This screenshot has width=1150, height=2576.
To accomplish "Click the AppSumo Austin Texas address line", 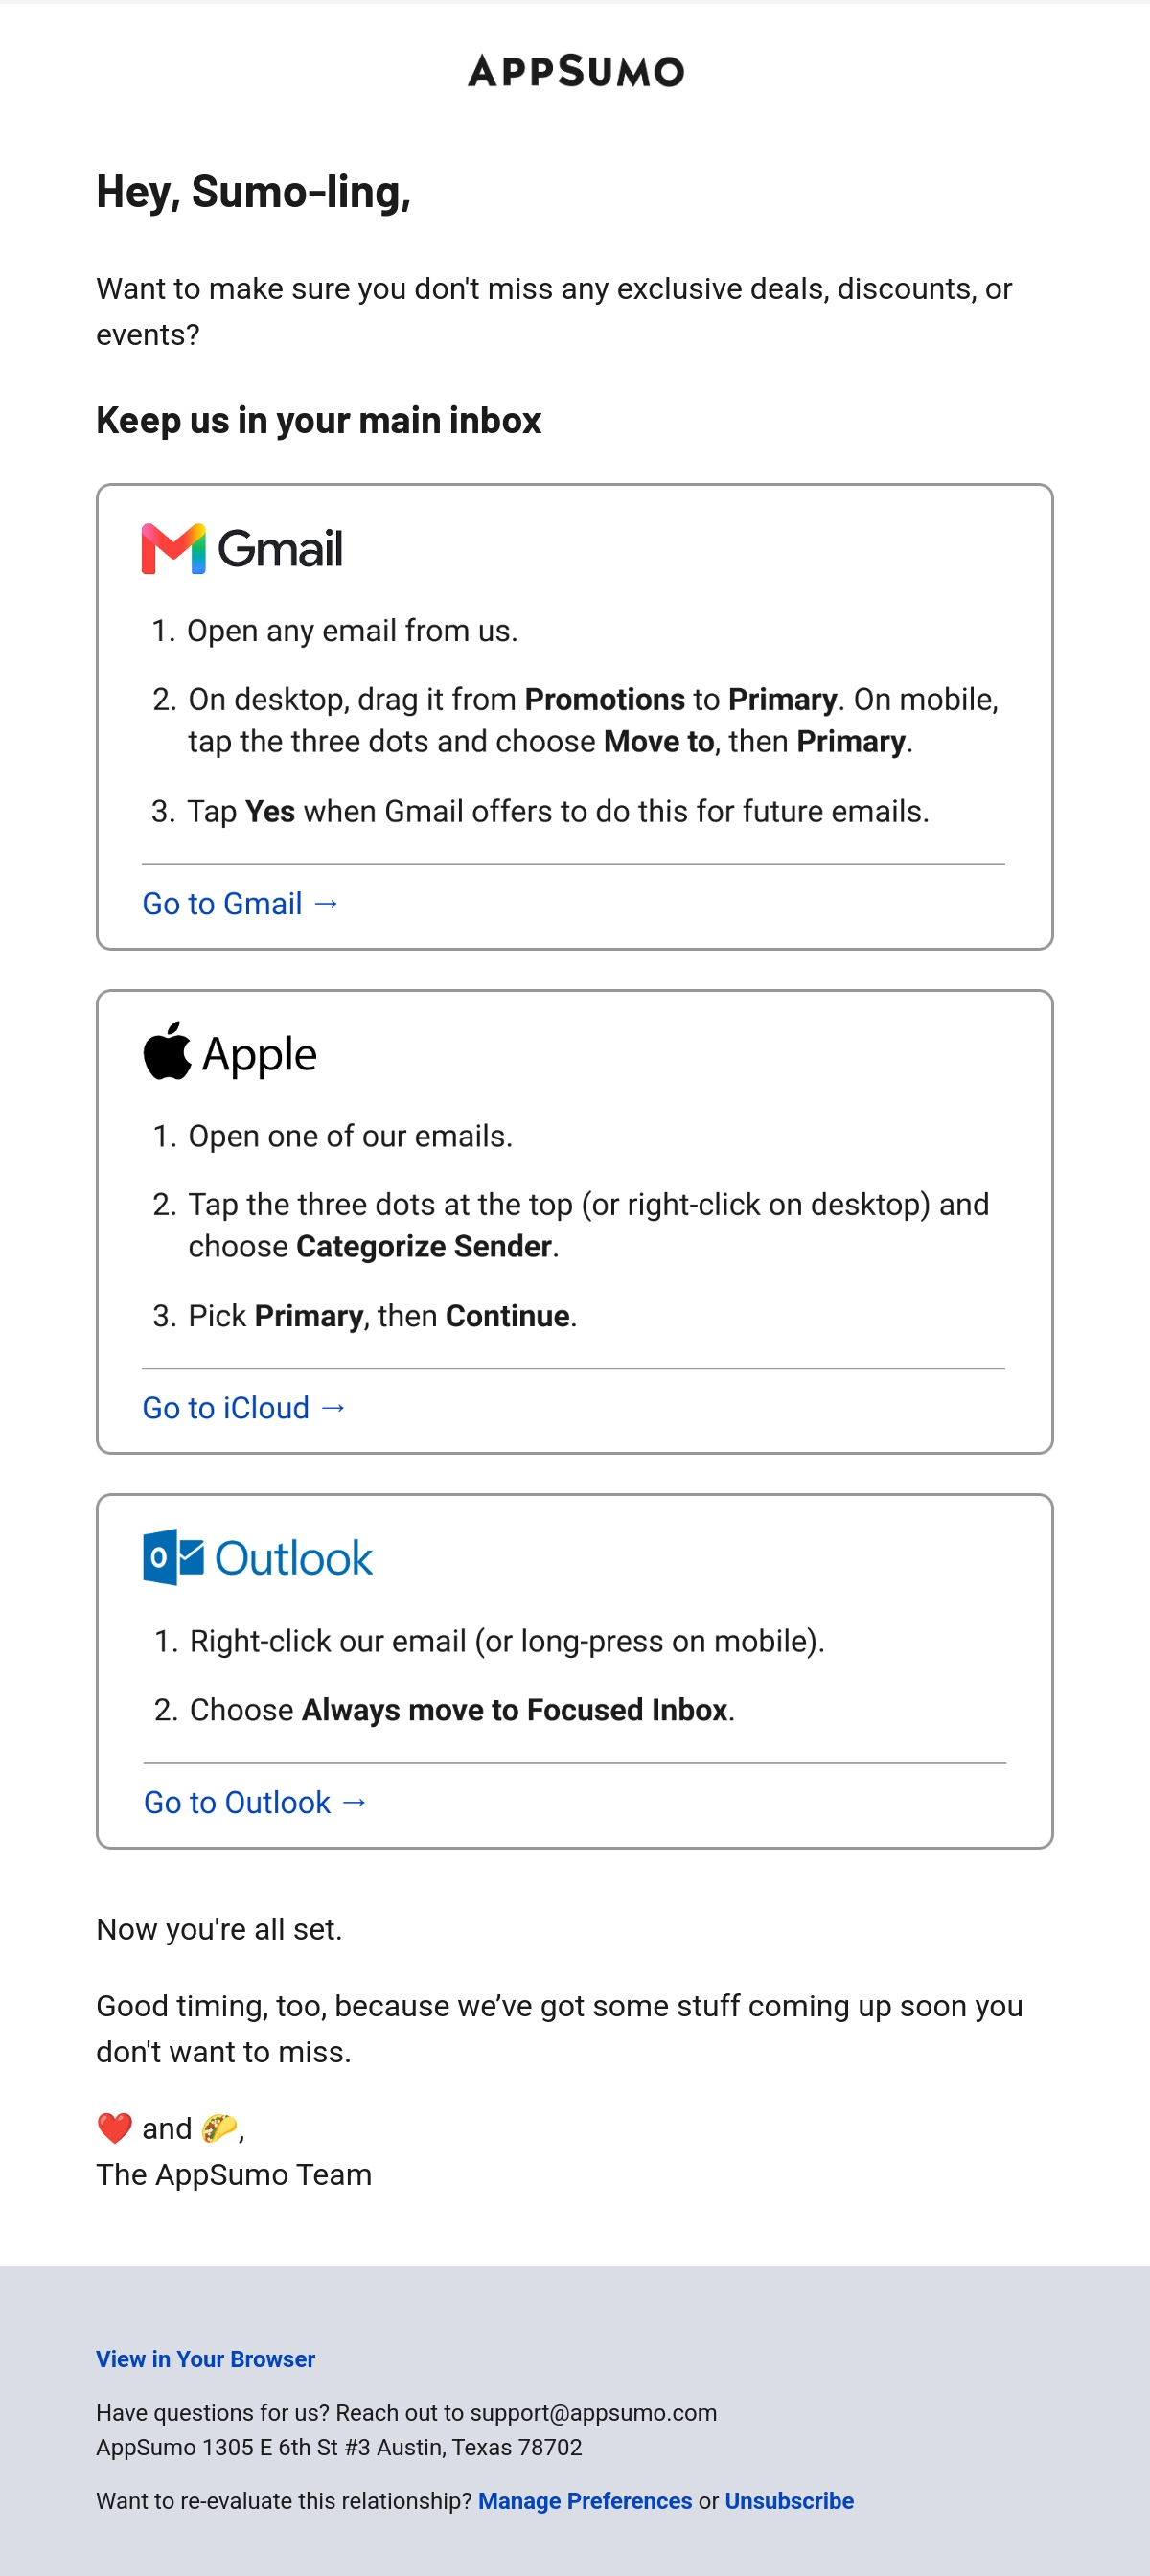I will tap(339, 2447).
